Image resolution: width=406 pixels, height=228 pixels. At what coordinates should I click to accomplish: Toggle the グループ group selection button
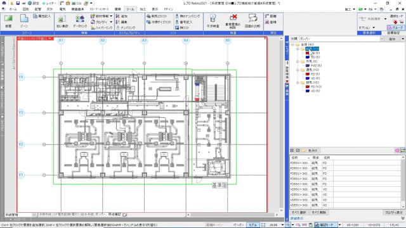tap(395, 28)
